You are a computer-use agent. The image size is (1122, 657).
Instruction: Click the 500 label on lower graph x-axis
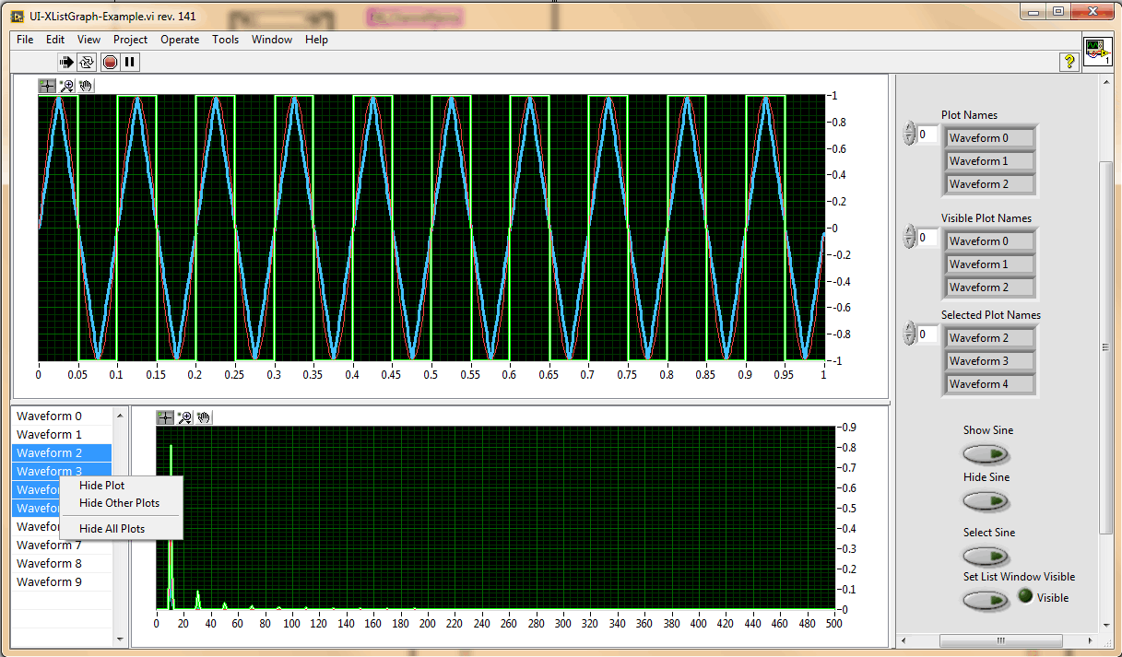coord(834,624)
